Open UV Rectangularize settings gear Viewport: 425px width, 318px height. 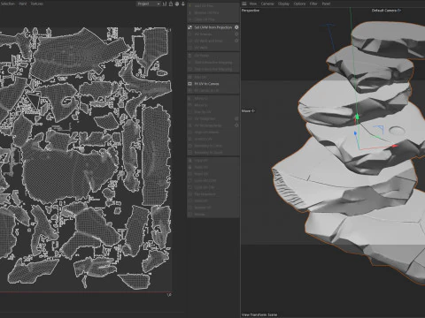click(x=236, y=125)
